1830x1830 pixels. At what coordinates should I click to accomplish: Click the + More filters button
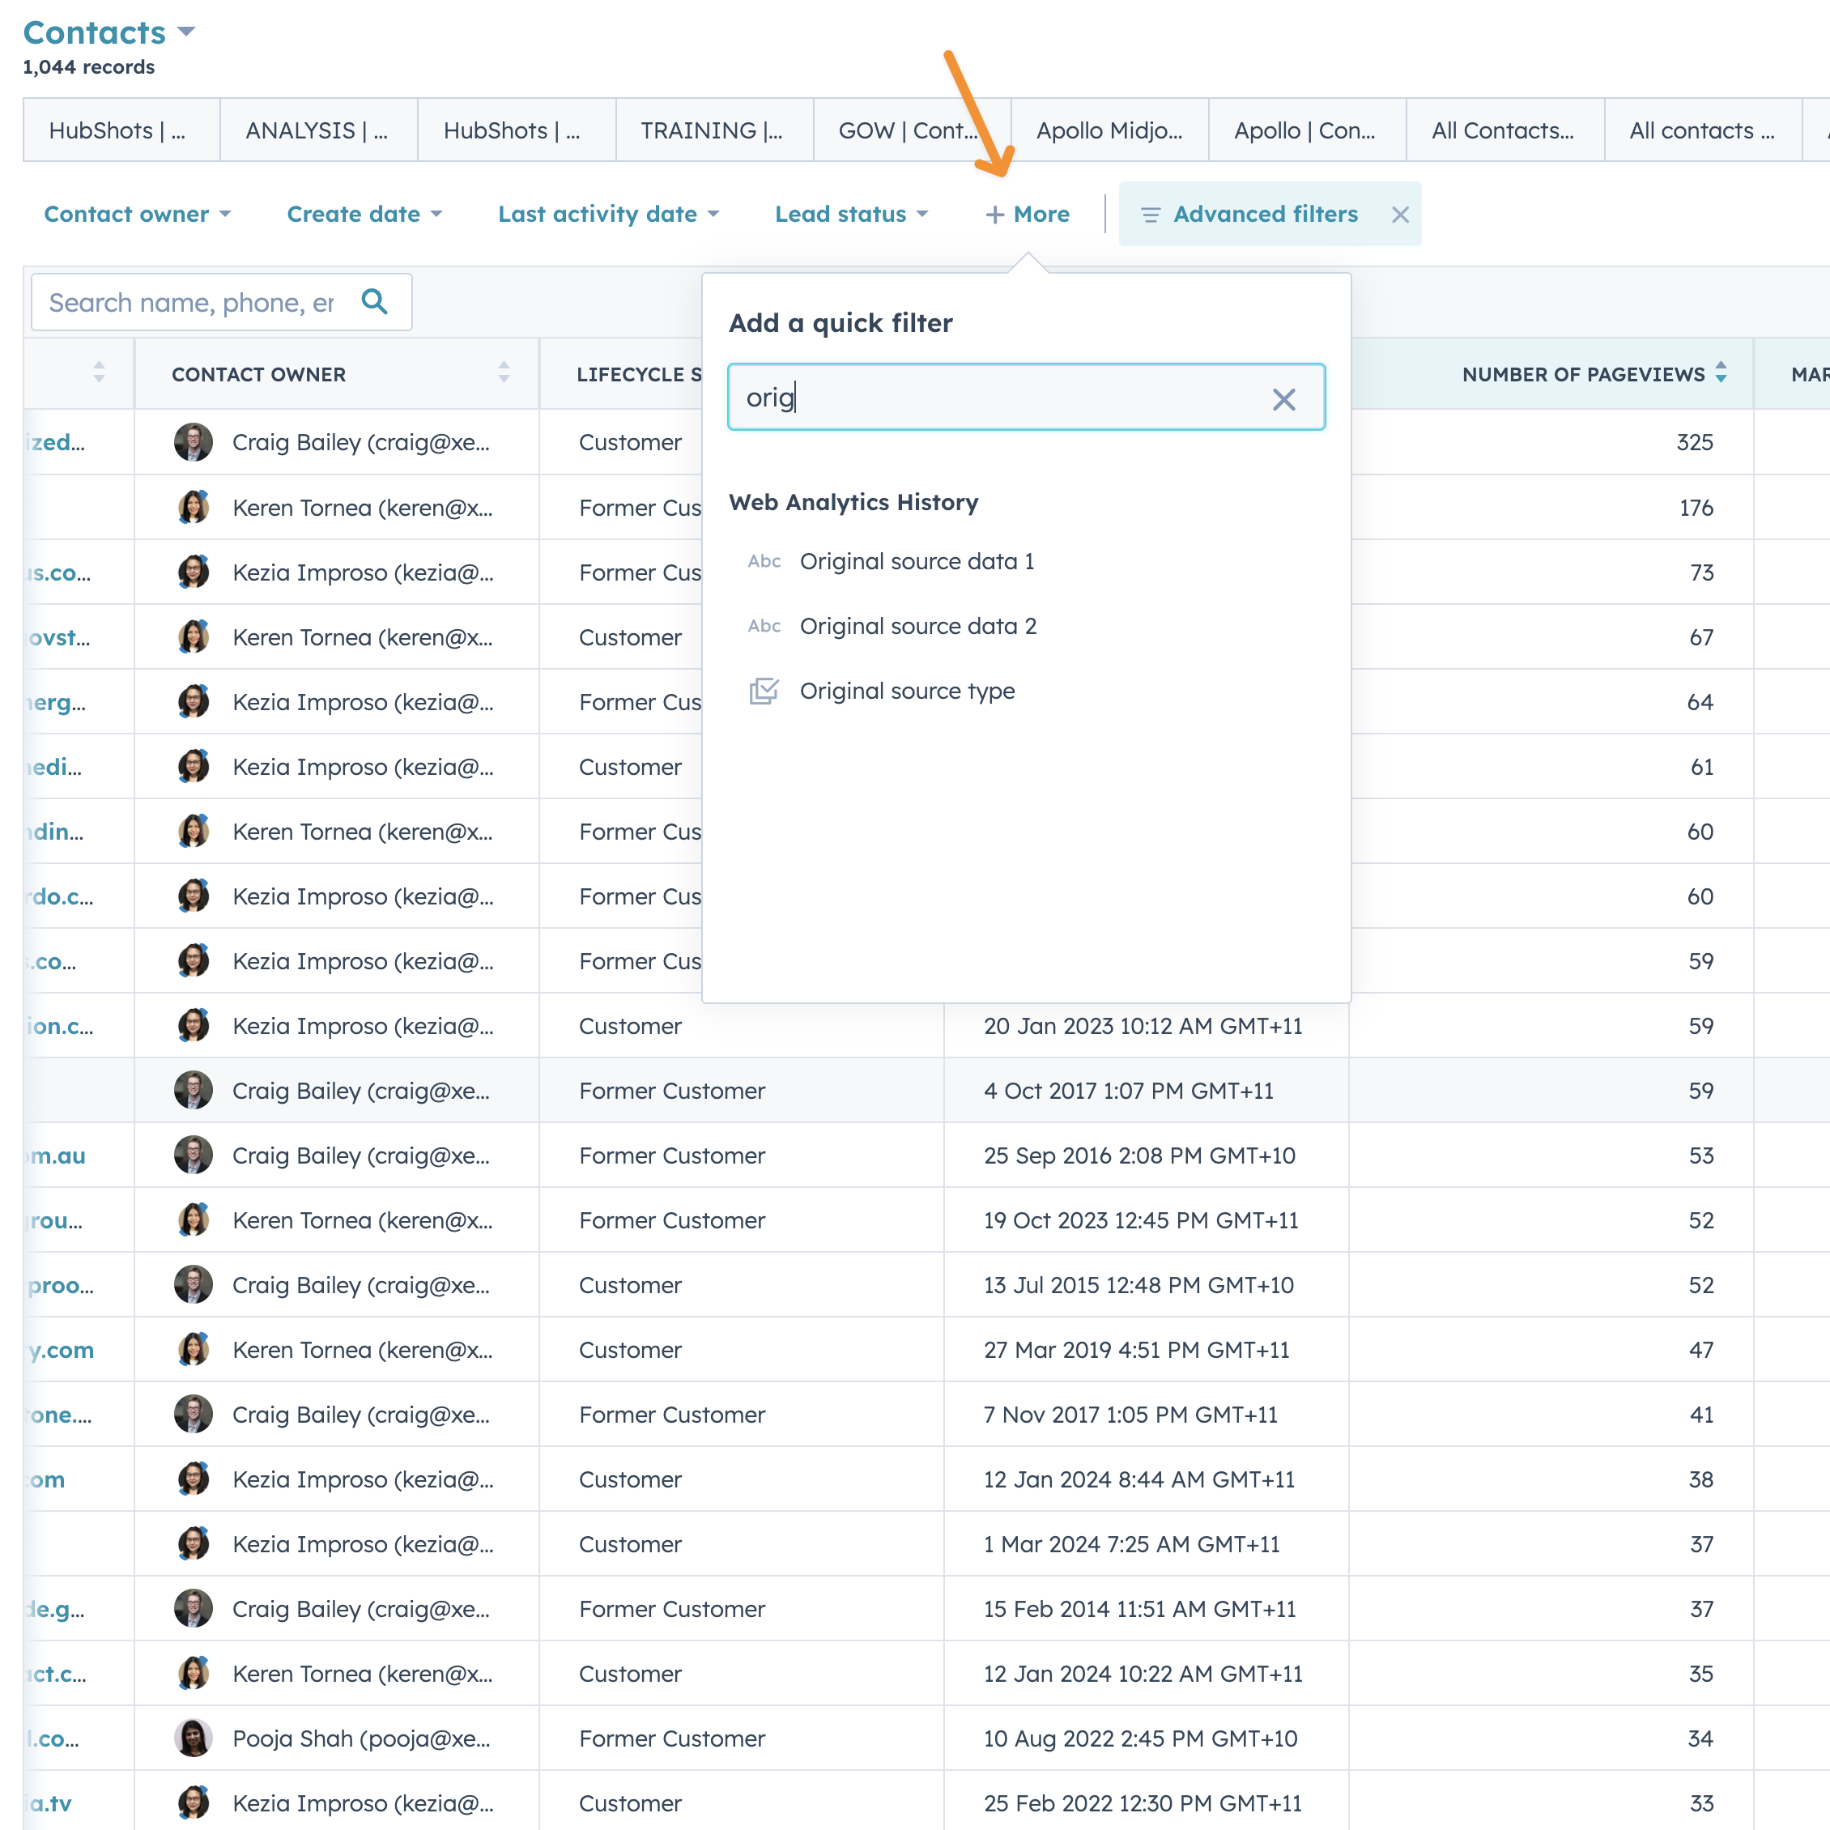tap(1027, 215)
